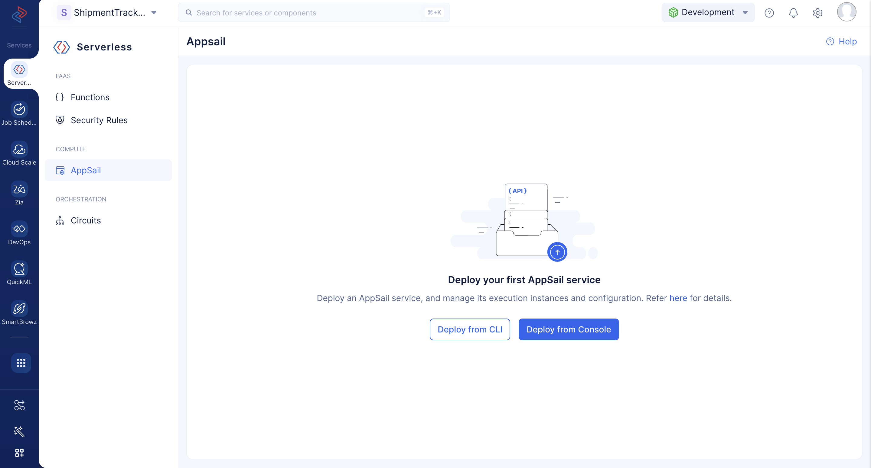871x468 pixels.
Task: Open the Job Scheduling service icon
Action: (19, 109)
